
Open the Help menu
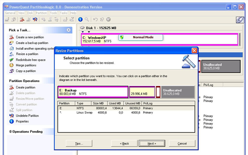[73, 13]
